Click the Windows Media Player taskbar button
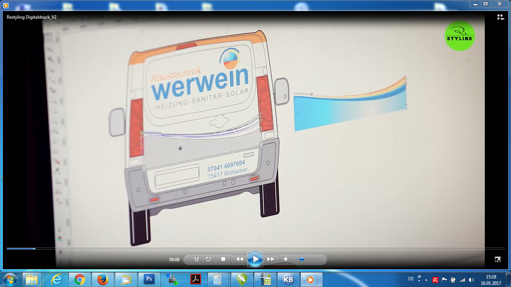This screenshot has height=287, width=511. [x=311, y=280]
